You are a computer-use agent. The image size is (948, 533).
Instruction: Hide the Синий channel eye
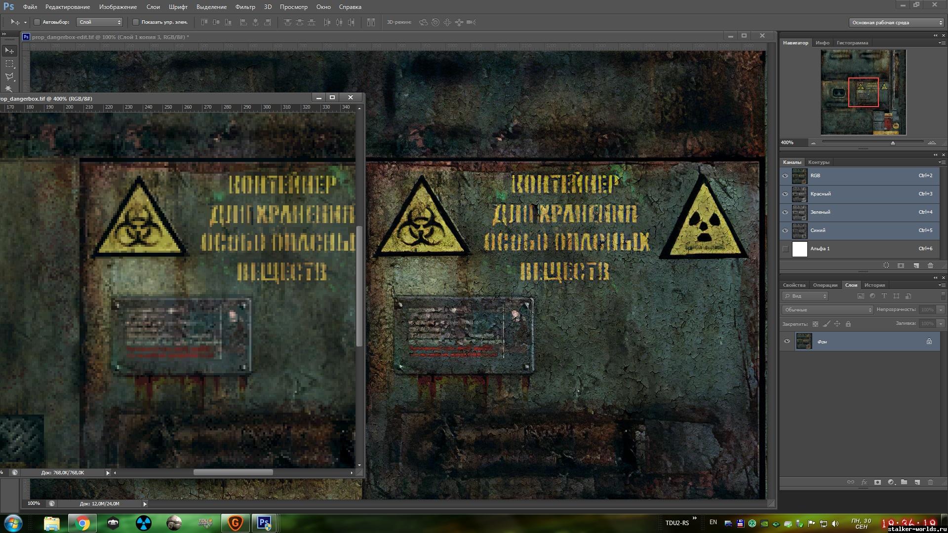click(785, 230)
